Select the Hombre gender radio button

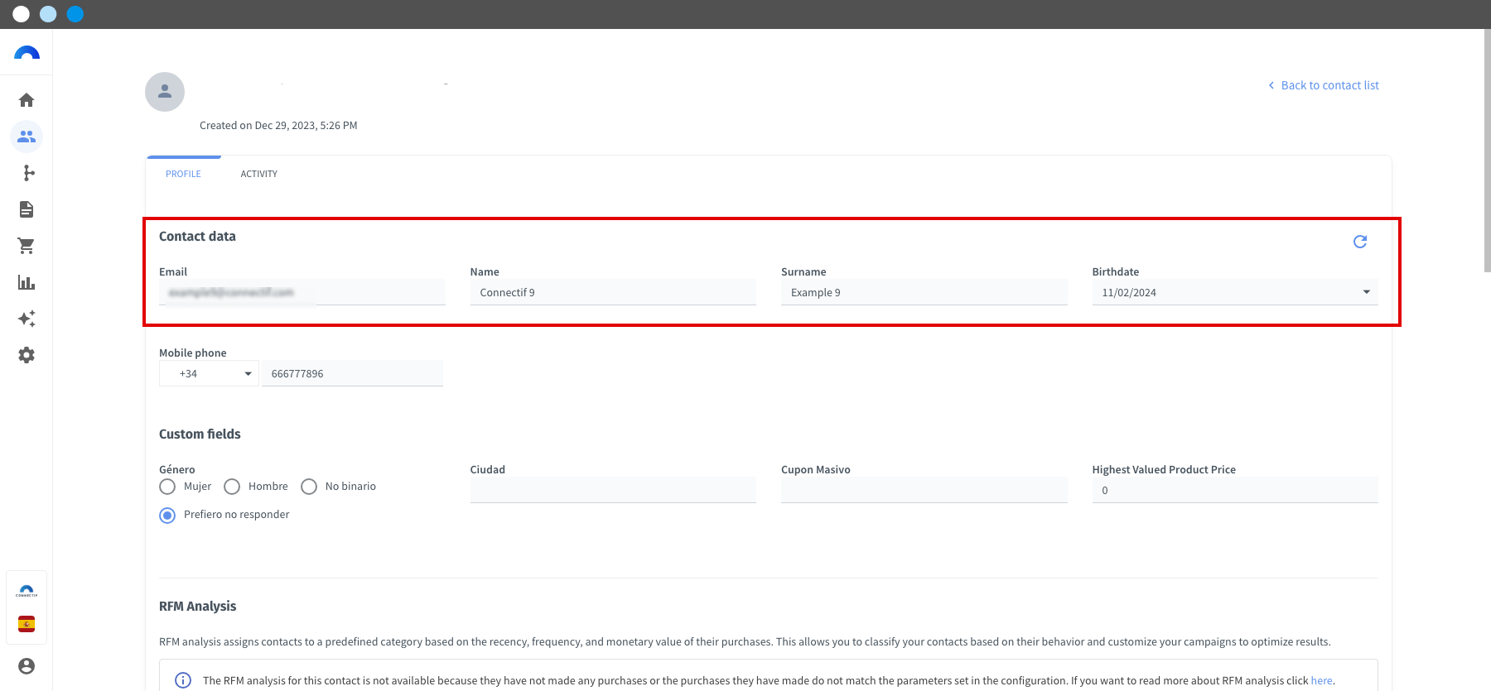[232, 487]
